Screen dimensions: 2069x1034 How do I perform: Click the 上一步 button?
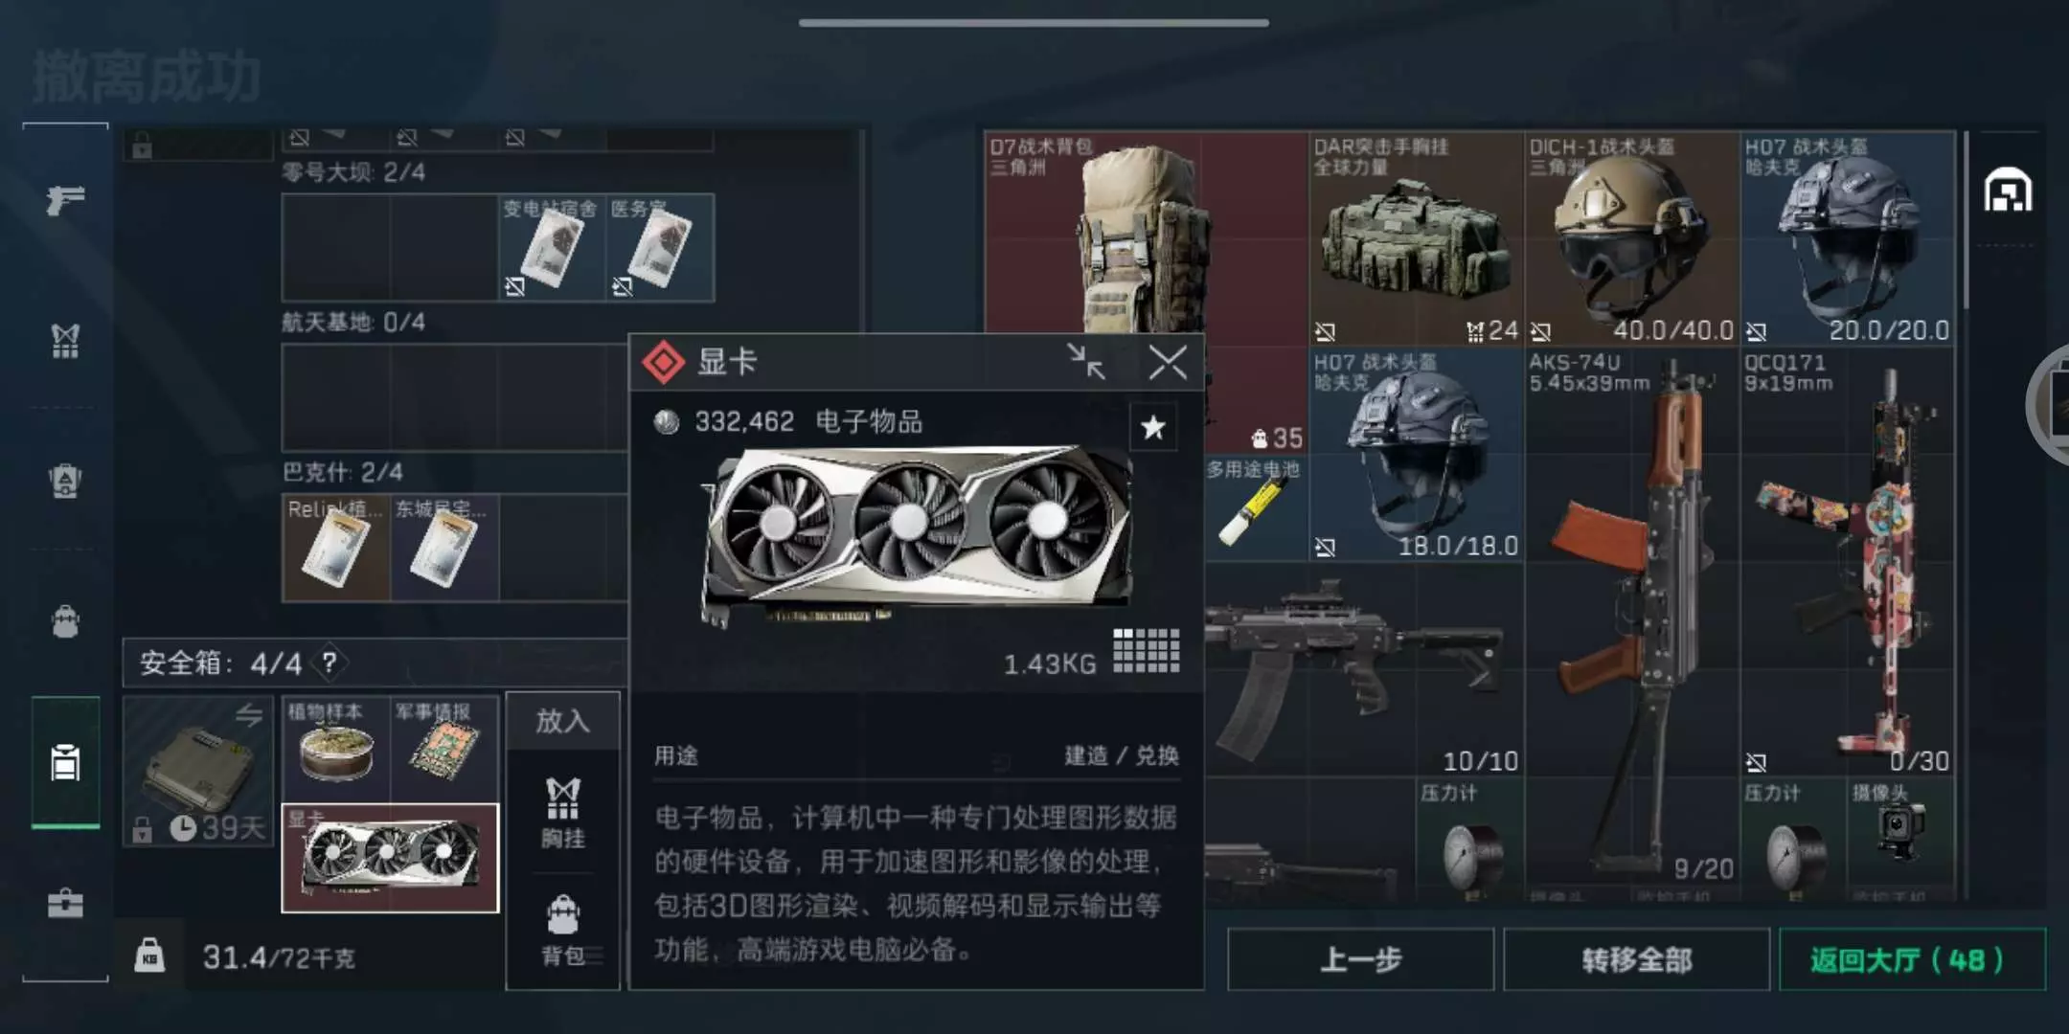(1360, 959)
